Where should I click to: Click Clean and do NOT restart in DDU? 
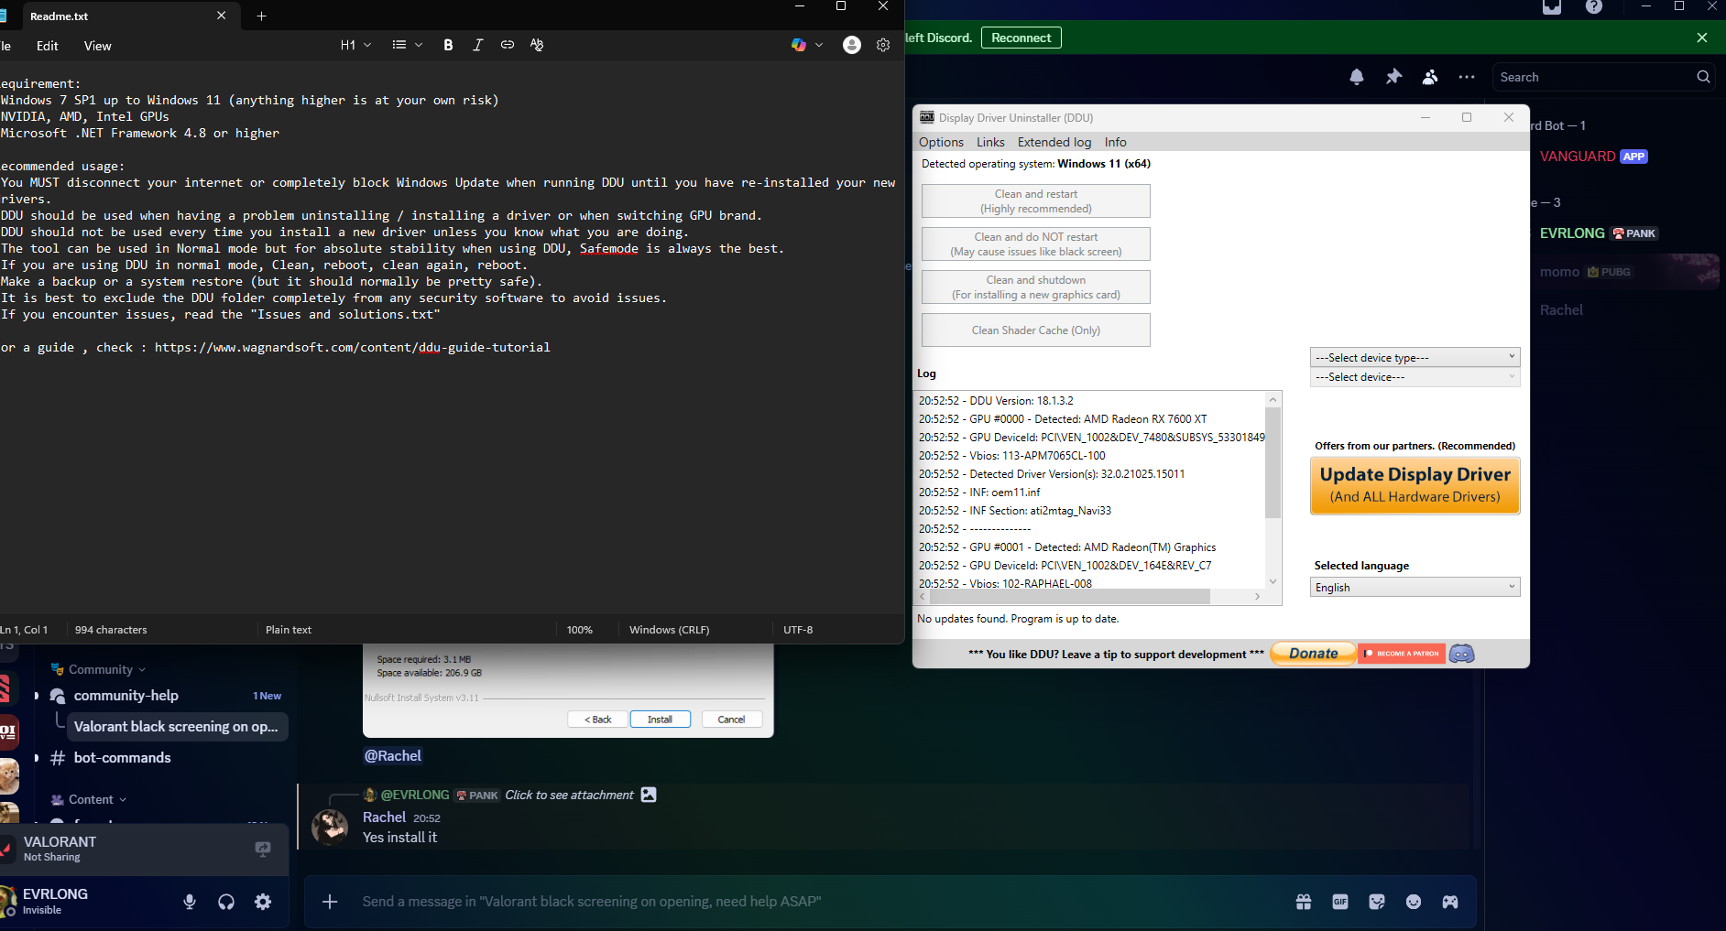(x=1036, y=244)
